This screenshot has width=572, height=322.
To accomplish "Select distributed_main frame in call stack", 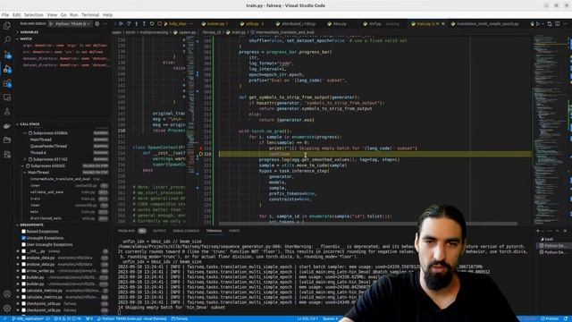I will [46, 218].
